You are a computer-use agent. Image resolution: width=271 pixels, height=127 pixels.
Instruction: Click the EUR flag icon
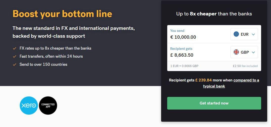(236, 34)
